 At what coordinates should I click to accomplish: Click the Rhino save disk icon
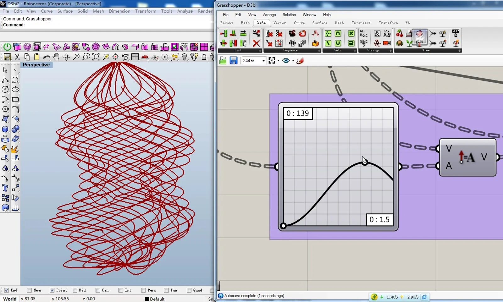[x=7, y=57]
